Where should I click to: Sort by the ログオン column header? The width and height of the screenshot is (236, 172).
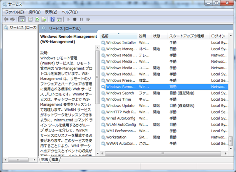(219, 36)
